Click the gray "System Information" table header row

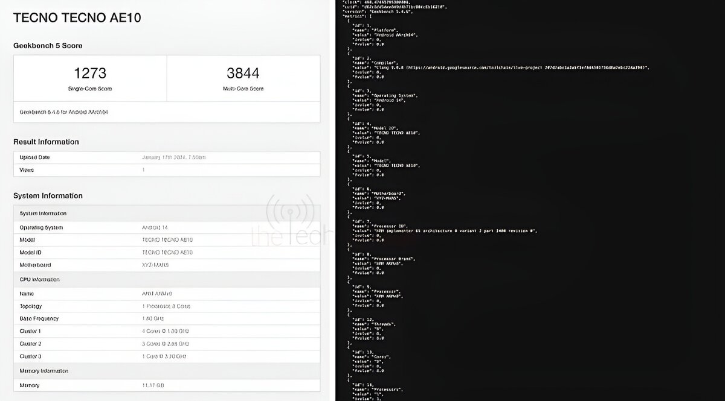167,213
